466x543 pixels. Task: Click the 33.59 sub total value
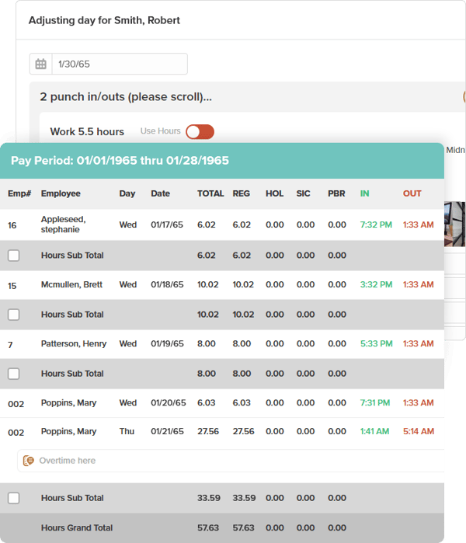click(x=209, y=498)
